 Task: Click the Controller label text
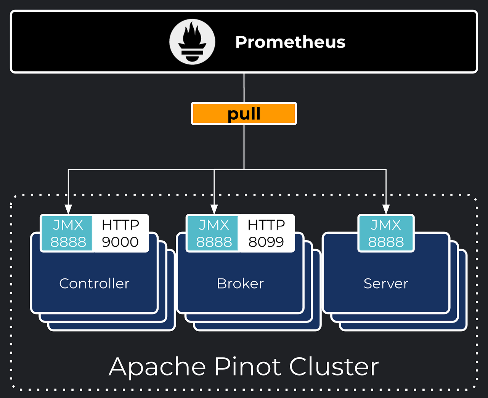[94, 284]
